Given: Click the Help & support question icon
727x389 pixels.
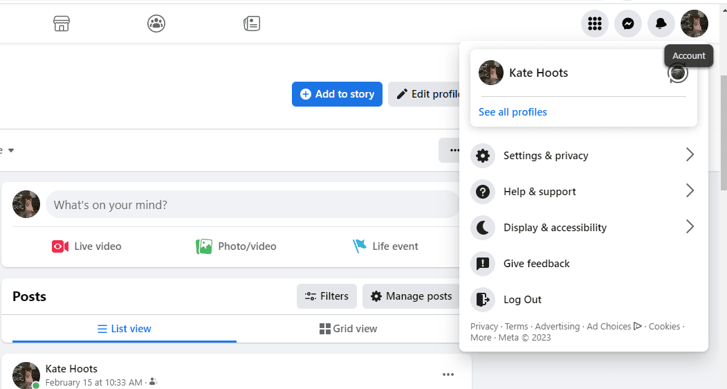Looking at the screenshot, I should (483, 191).
